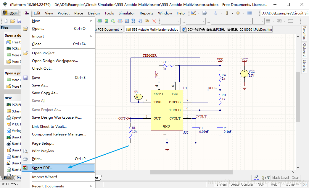Switch to the PcbDoc.htm document tab
309x188 pixels.
pyautogui.click(x=226, y=30)
